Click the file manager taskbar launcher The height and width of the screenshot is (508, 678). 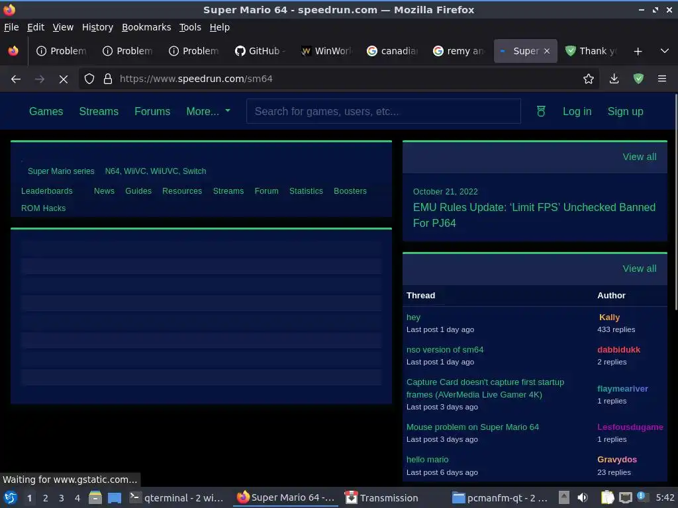(95, 497)
